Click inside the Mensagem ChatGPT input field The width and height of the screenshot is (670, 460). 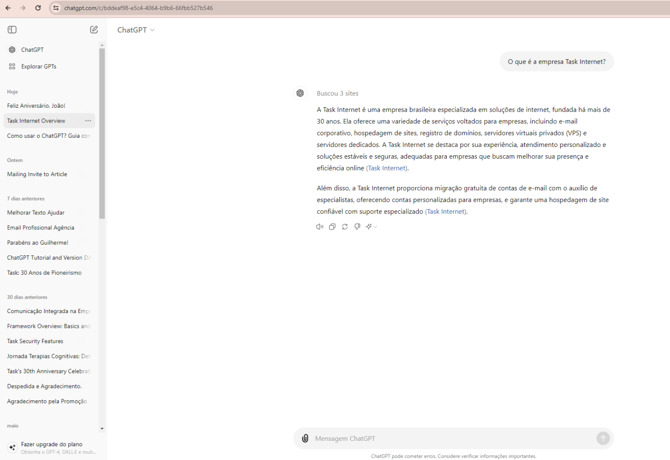coord(436,438)
